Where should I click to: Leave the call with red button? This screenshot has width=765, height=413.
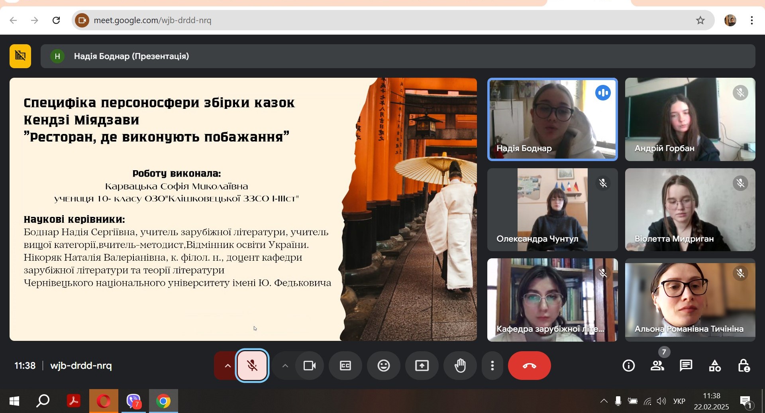coord(530,366)
